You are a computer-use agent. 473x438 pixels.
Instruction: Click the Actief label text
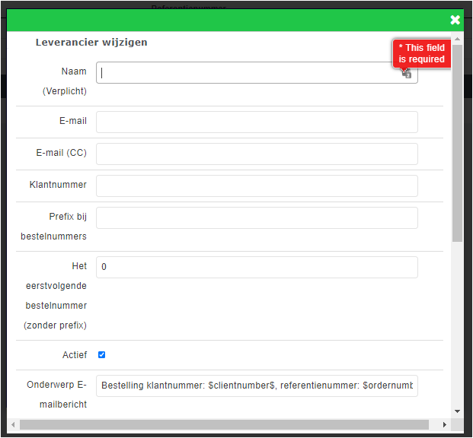(x=75, y=355)
